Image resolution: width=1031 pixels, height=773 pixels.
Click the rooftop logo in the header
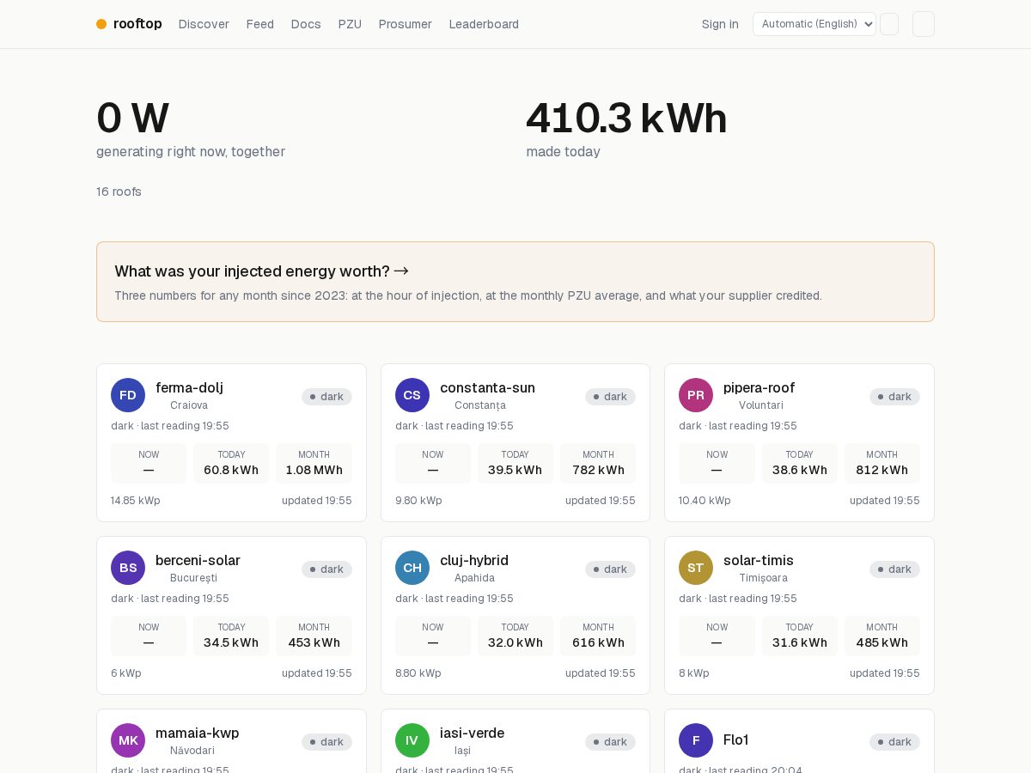(129, 24)
